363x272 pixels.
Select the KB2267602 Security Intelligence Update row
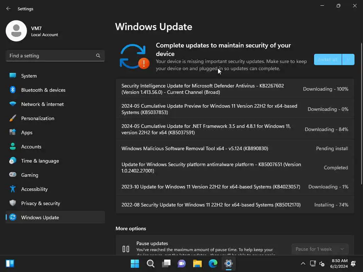pyautogui.click(x=235, y=89)
